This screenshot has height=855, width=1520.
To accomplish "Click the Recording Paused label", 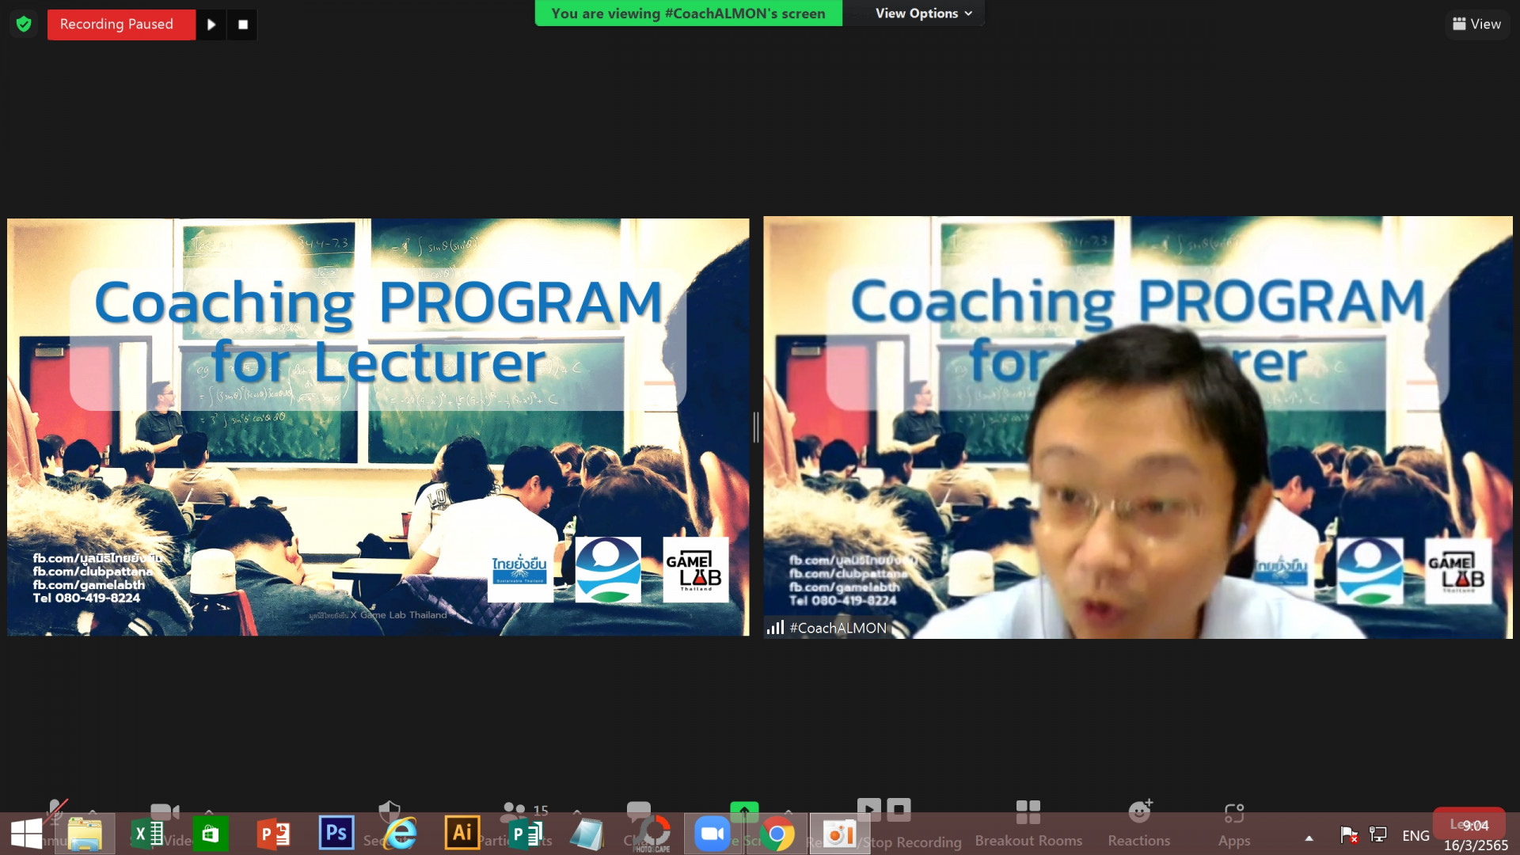I will 117,25.
